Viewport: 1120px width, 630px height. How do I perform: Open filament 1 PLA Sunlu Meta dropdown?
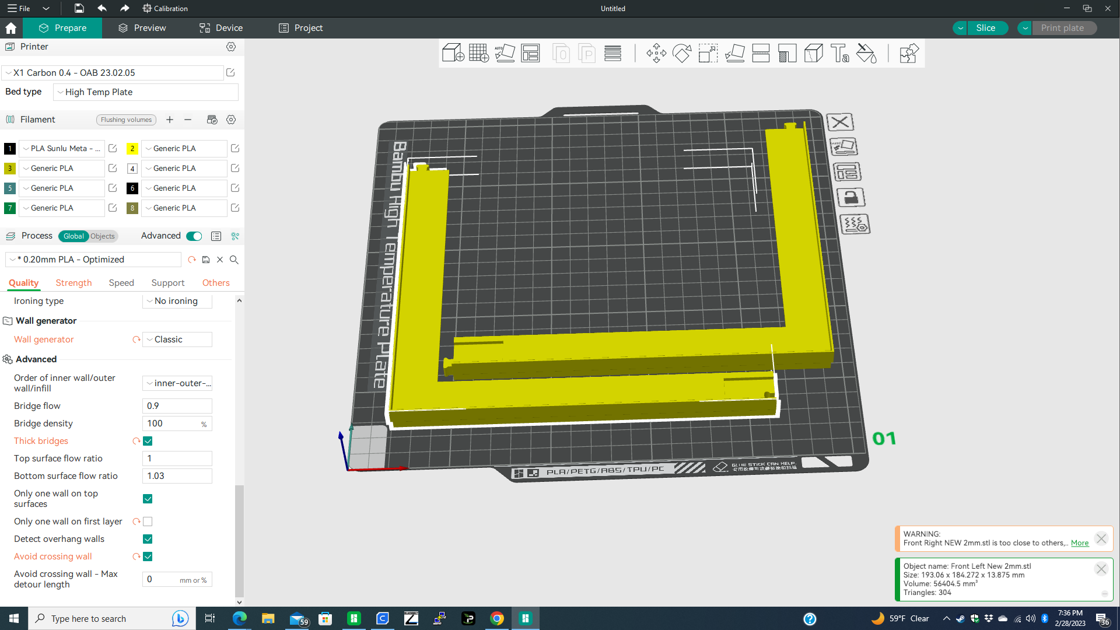[x=62, y=149]
